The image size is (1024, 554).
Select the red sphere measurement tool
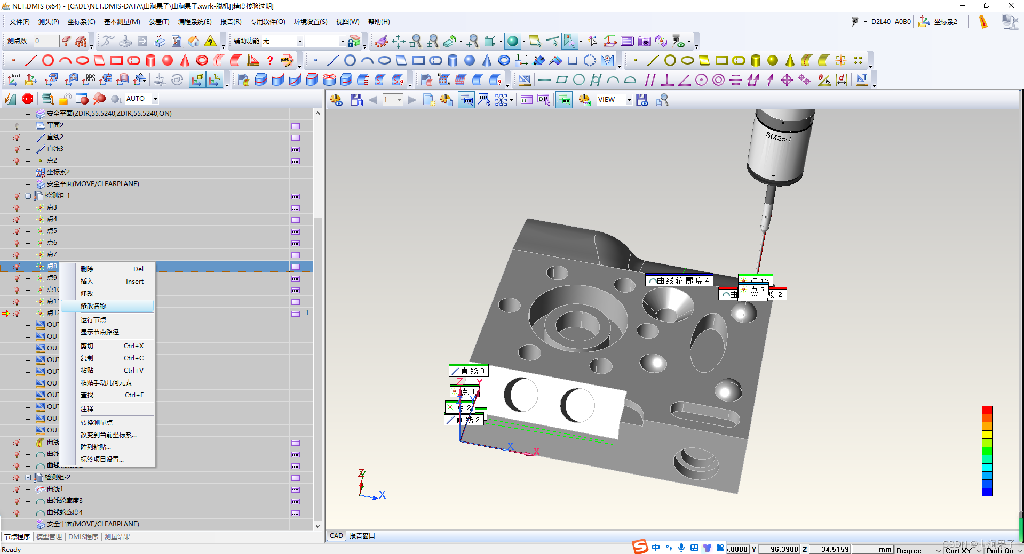168,60
